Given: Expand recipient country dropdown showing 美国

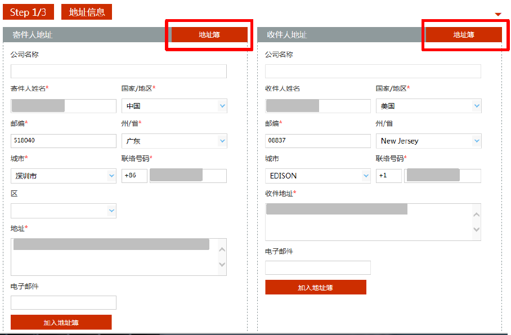Looking at the screenshot, I should coord(428,106).
